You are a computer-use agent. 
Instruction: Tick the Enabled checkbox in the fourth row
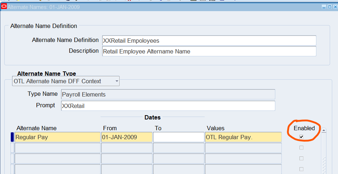click(301, 169)
